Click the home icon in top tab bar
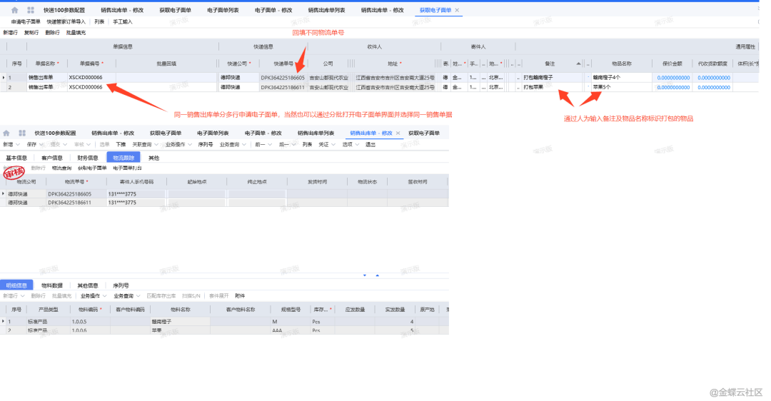Screen dimensions: 771x401 pyautogui.click(x=15, y=11)
